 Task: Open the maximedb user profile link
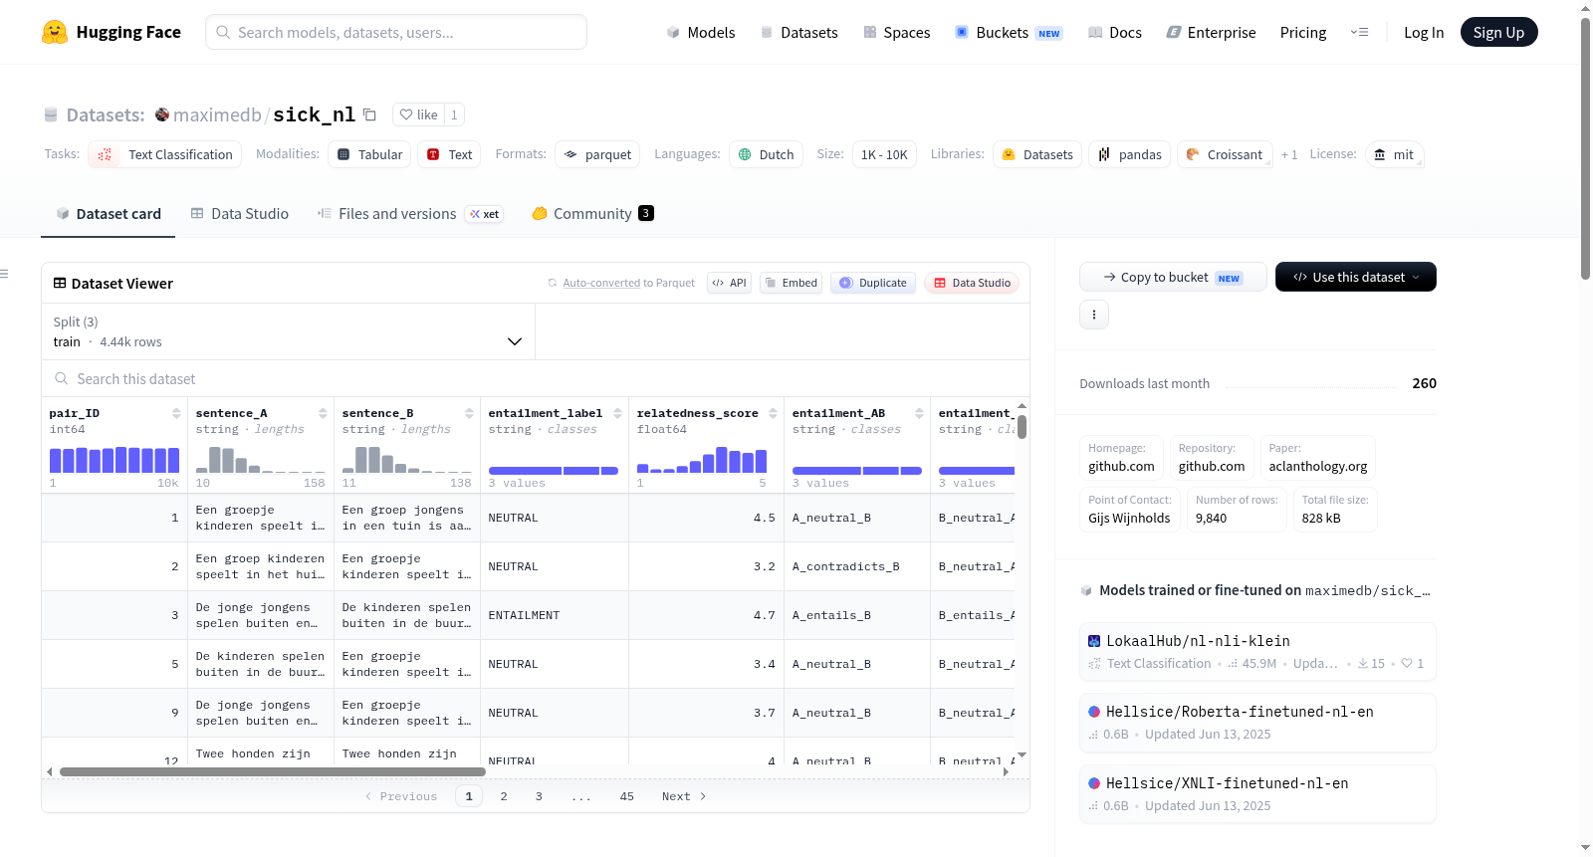(x=217, y=114)
